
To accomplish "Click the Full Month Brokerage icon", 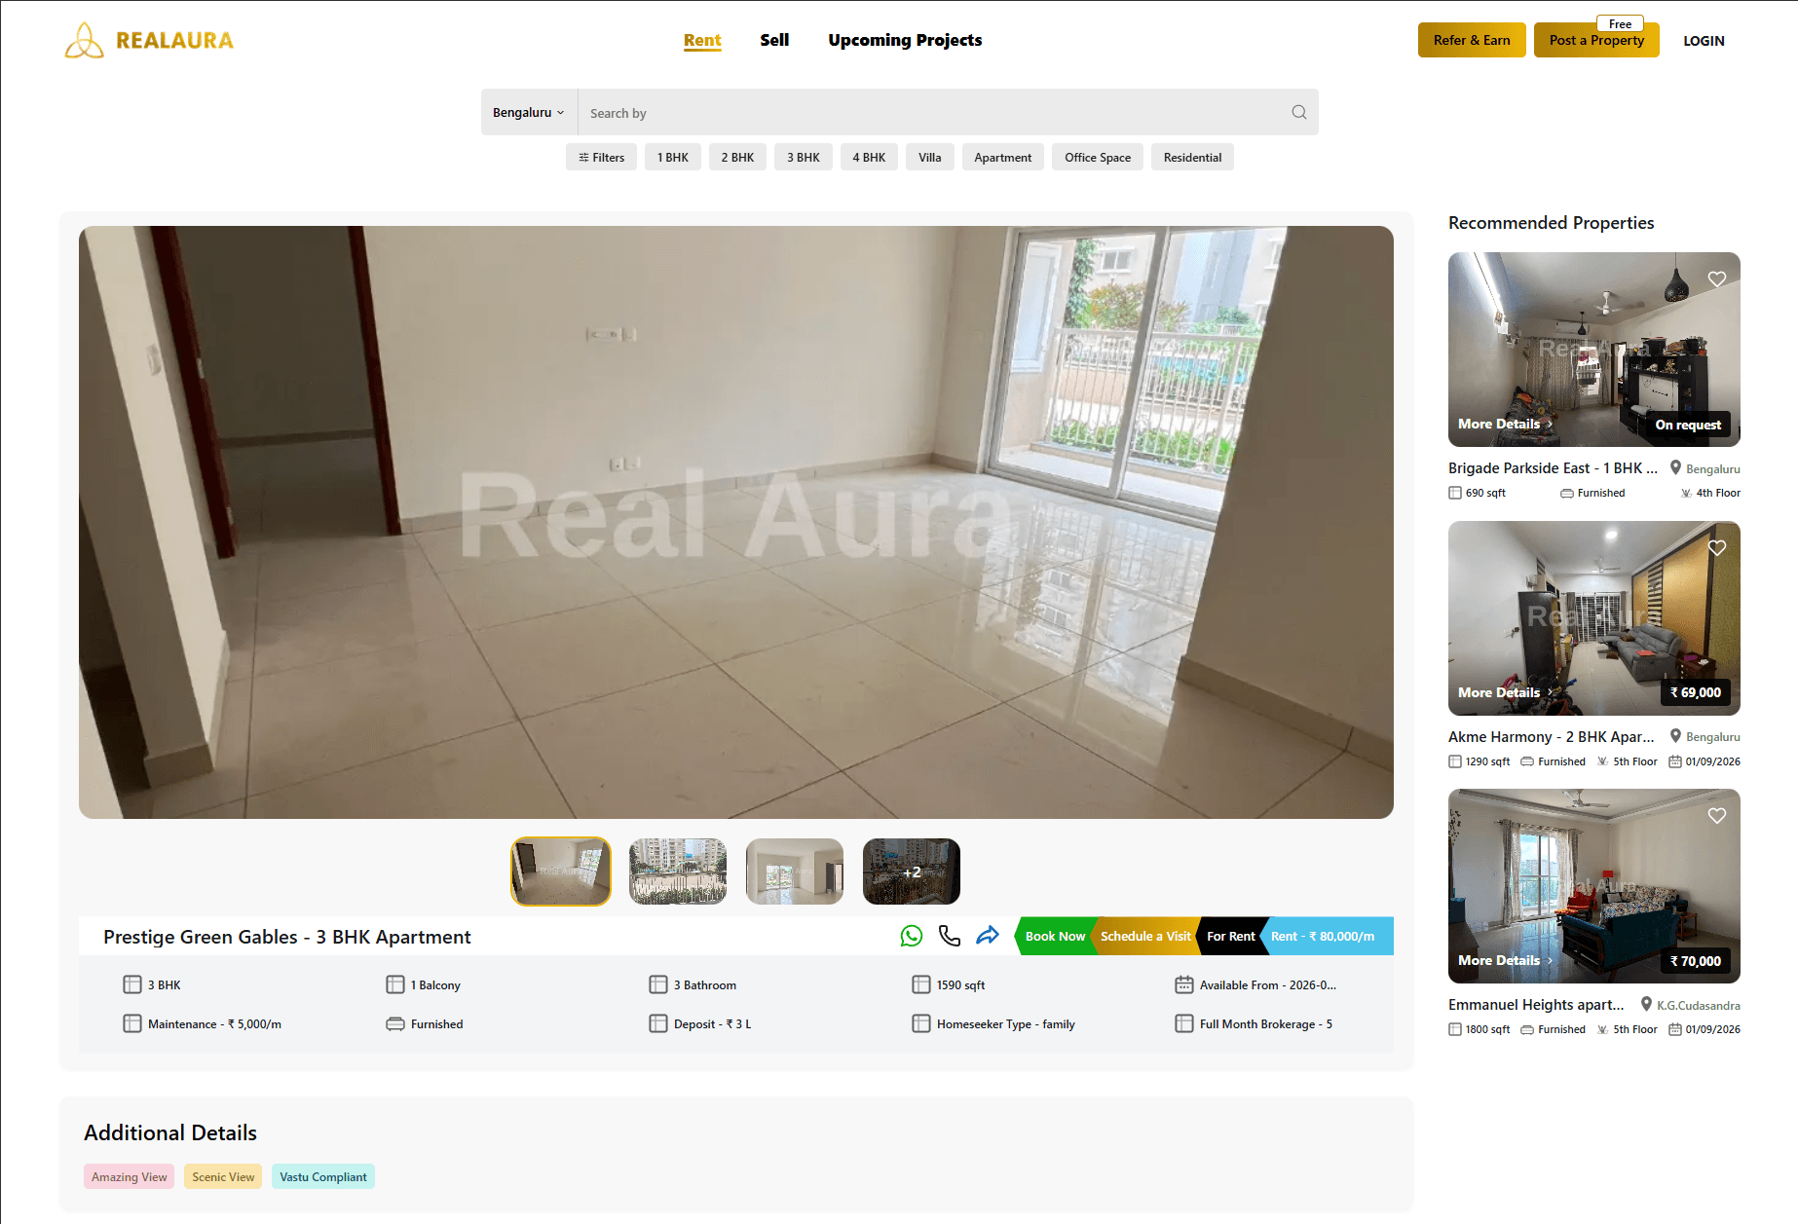I will point(1184,1023).
